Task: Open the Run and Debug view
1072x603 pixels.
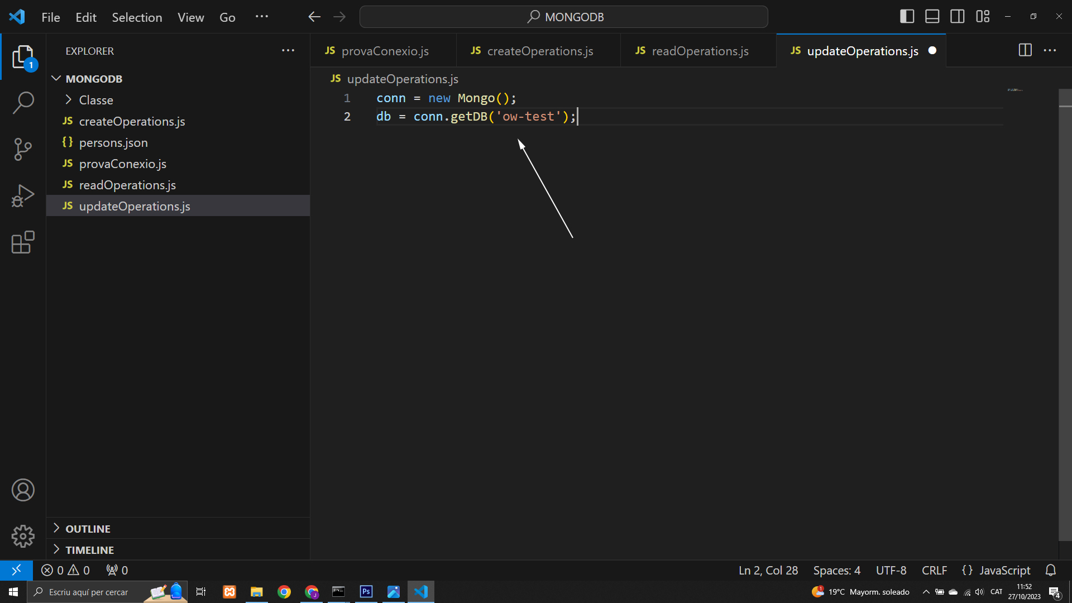Action: coord(23,196)
